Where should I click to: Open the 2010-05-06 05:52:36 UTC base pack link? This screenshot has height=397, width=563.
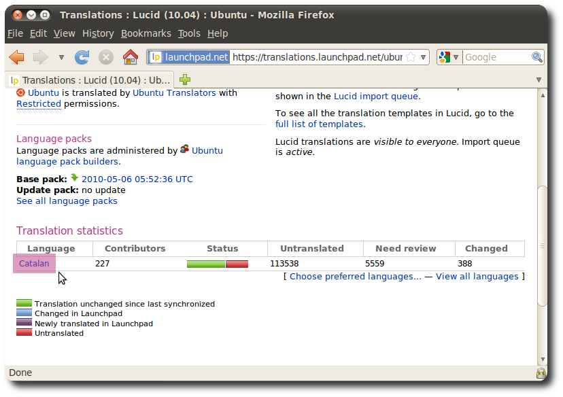[x=137, y=179]
